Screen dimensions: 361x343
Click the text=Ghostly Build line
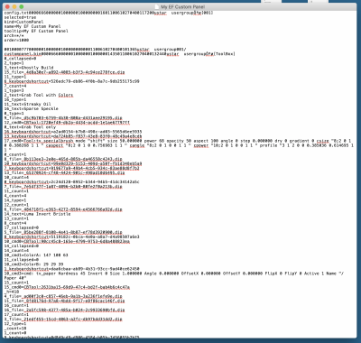pos(29,68)
